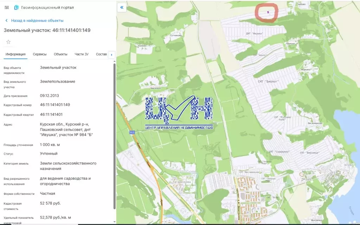Click the Геоинформационный портал logo icon
This screenshot has height=225, width=360.
click(x=16, y=7)
